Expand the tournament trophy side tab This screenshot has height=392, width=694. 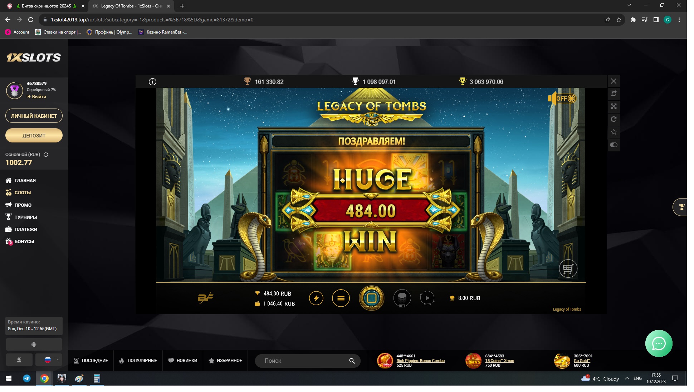[x=681, y=207]
